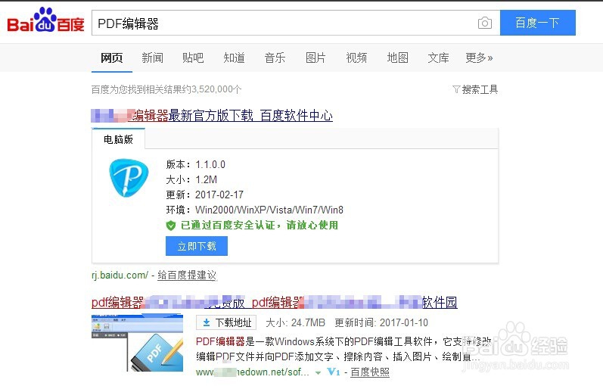Click the 更新时间: 2017-01-10 text
The height and width of the screenshot is (386, 603).
(381, 323)
